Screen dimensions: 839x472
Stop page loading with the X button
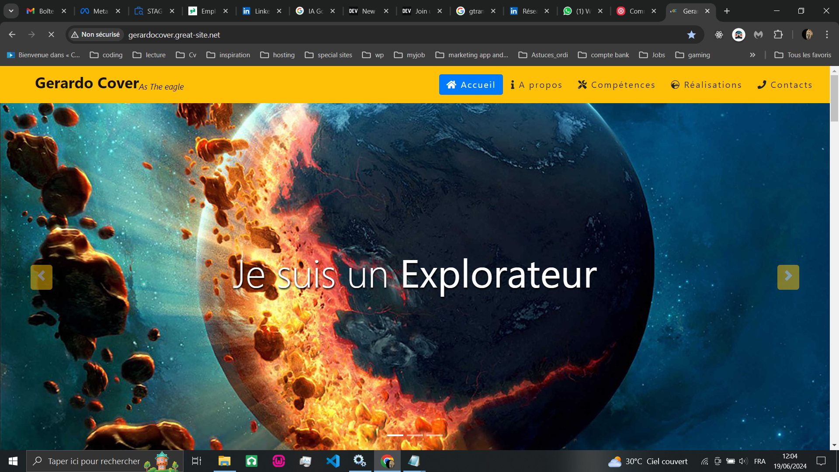pos(51,35)
